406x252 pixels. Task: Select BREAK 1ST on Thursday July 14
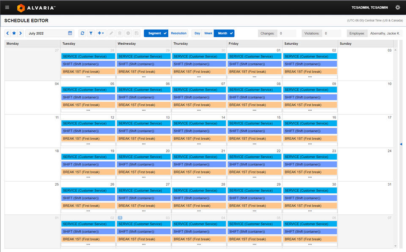[199, 138]
